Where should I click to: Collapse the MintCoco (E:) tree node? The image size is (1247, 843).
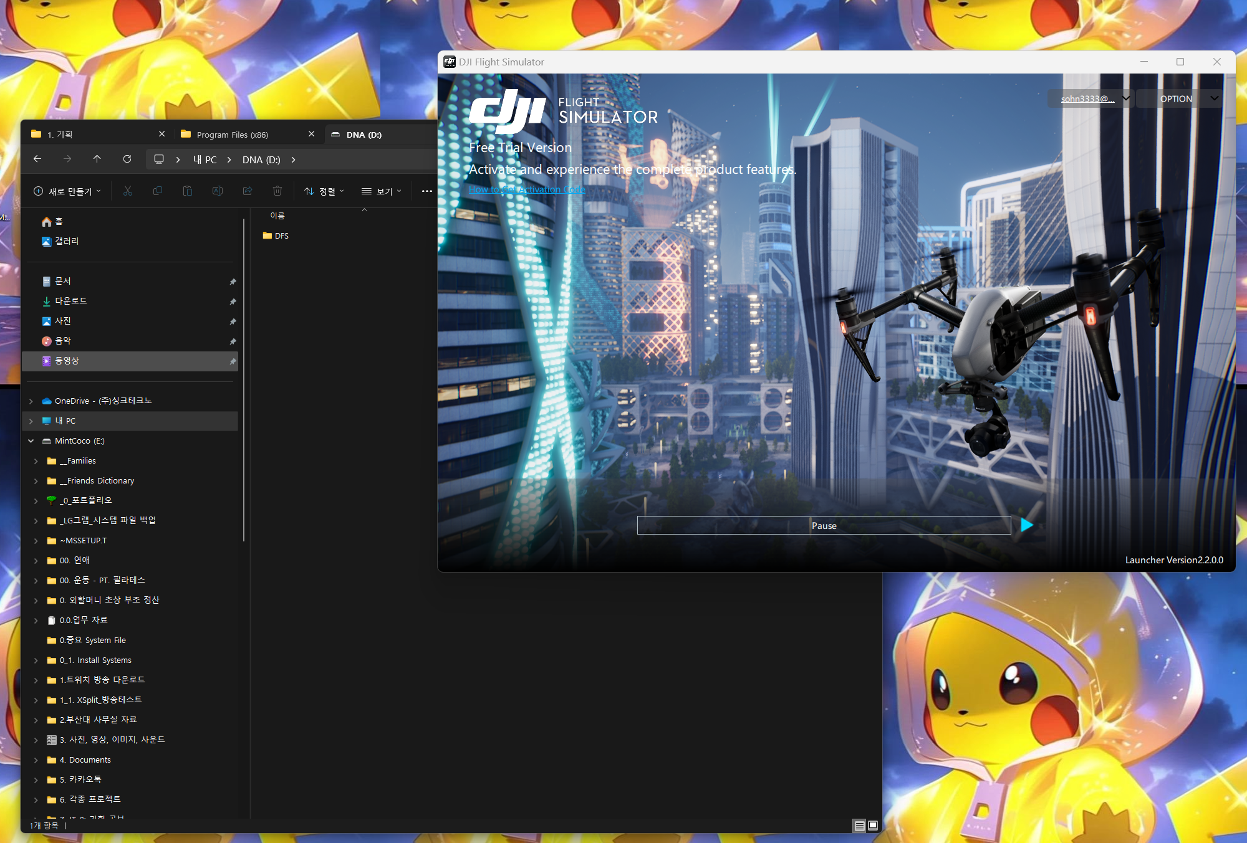tap(31, 441)
